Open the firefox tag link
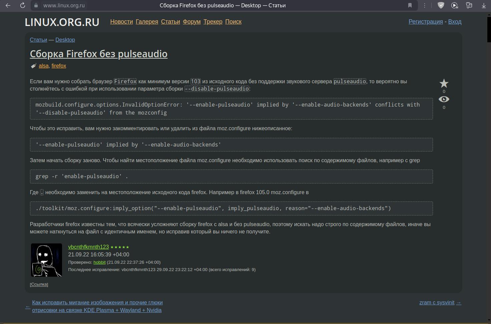The width and height of the screenshot is (491, 324). coord(59,66)
